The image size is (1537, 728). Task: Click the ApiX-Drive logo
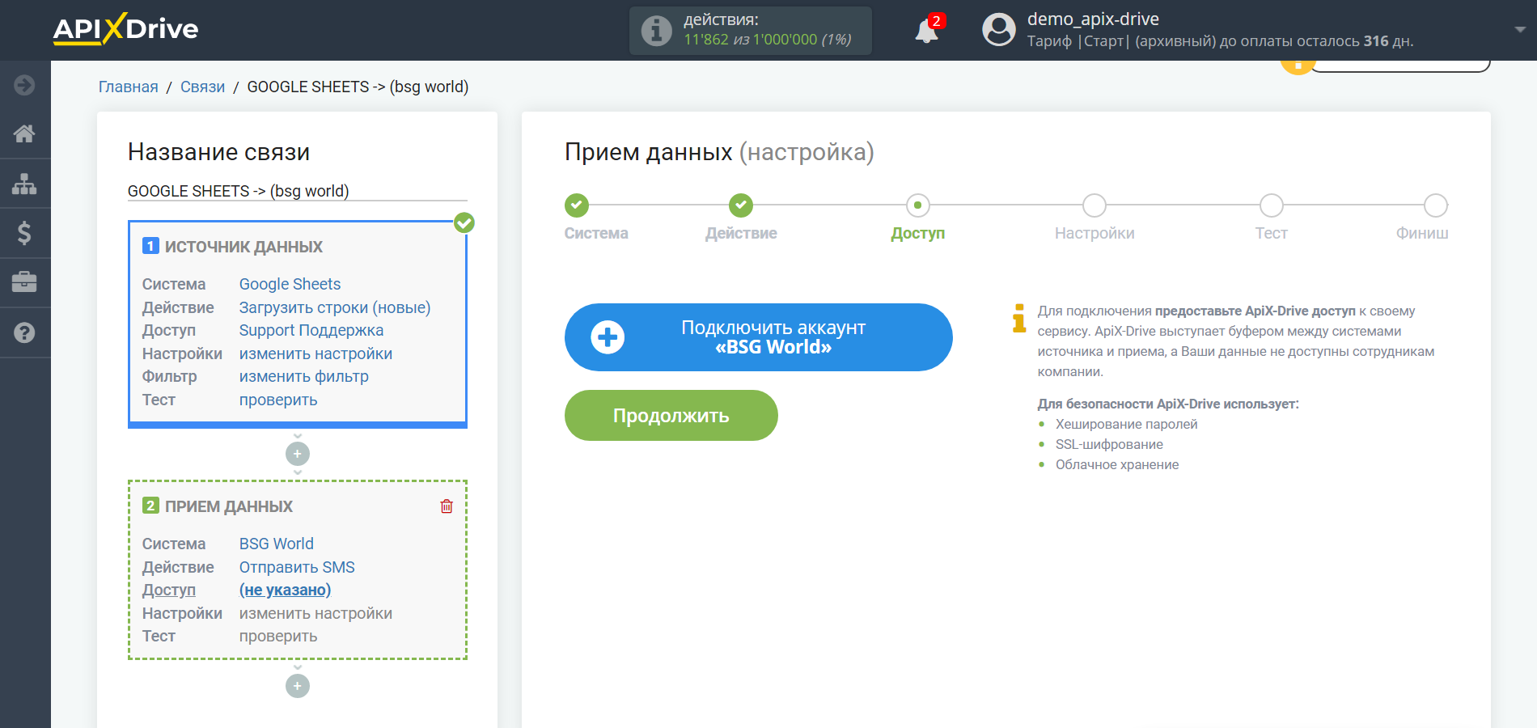pyautogui.click(x=125, y=29)
